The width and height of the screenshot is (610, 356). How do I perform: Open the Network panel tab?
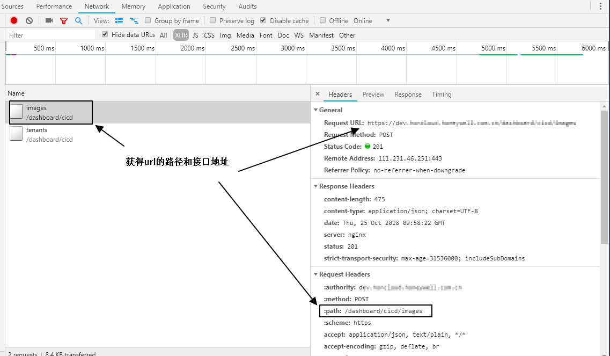tap(97, 6)
